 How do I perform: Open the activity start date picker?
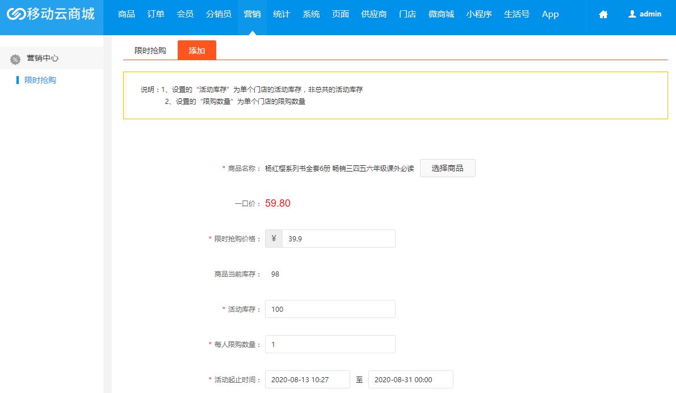(307, 379)
